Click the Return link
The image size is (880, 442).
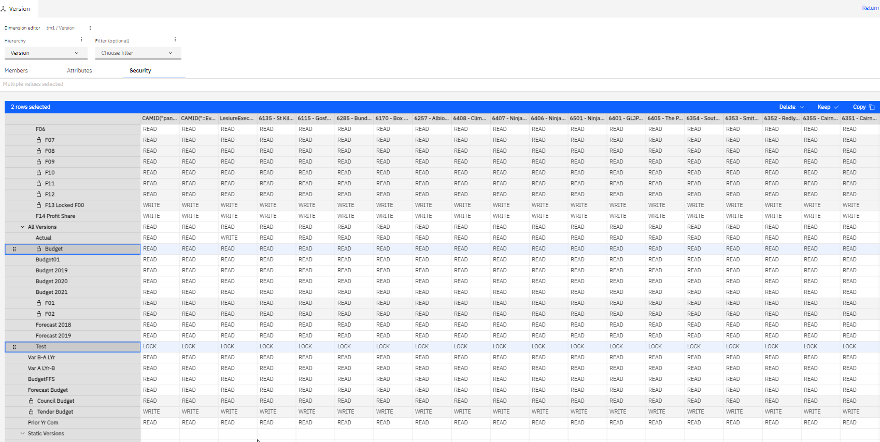coord(870,8)
